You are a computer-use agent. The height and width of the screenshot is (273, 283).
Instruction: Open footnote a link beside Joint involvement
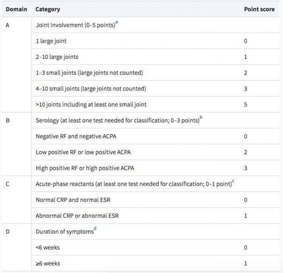tap(116, 23)
